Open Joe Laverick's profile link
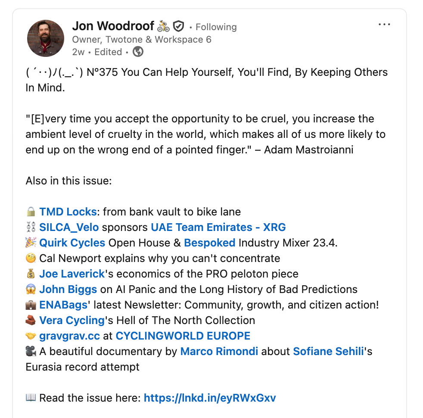423x418 pixels. pyautogui.click(x=72, y=274)
